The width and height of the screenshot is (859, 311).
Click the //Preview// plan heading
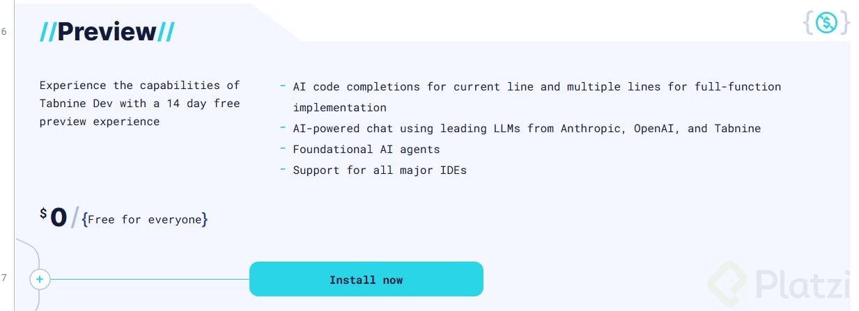(107, 31)
